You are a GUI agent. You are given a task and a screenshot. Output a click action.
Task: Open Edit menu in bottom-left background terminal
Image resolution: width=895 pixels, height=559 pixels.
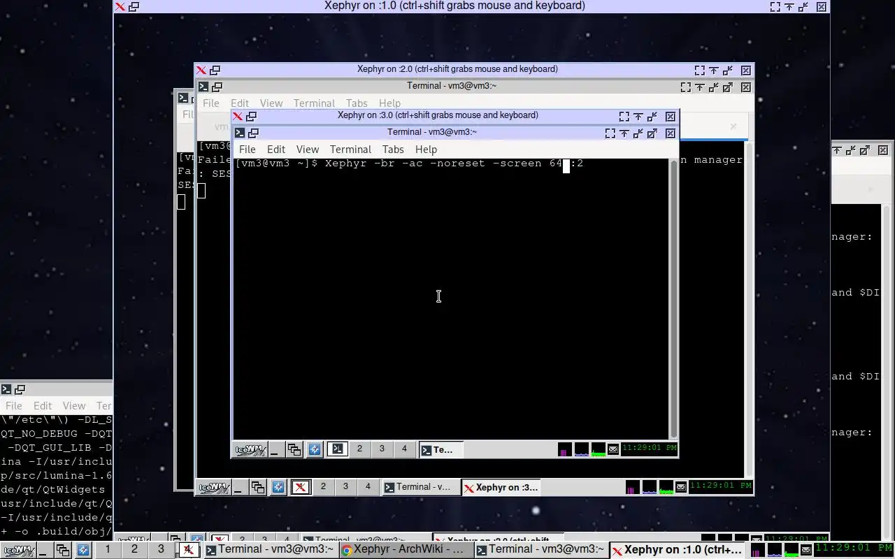tap(43, 406)
